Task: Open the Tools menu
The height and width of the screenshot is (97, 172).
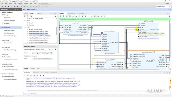Action: click(x=15, y=4)
